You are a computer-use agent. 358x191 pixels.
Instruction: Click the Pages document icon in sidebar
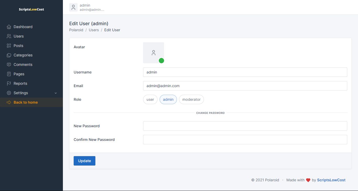(x=9, y=74)
